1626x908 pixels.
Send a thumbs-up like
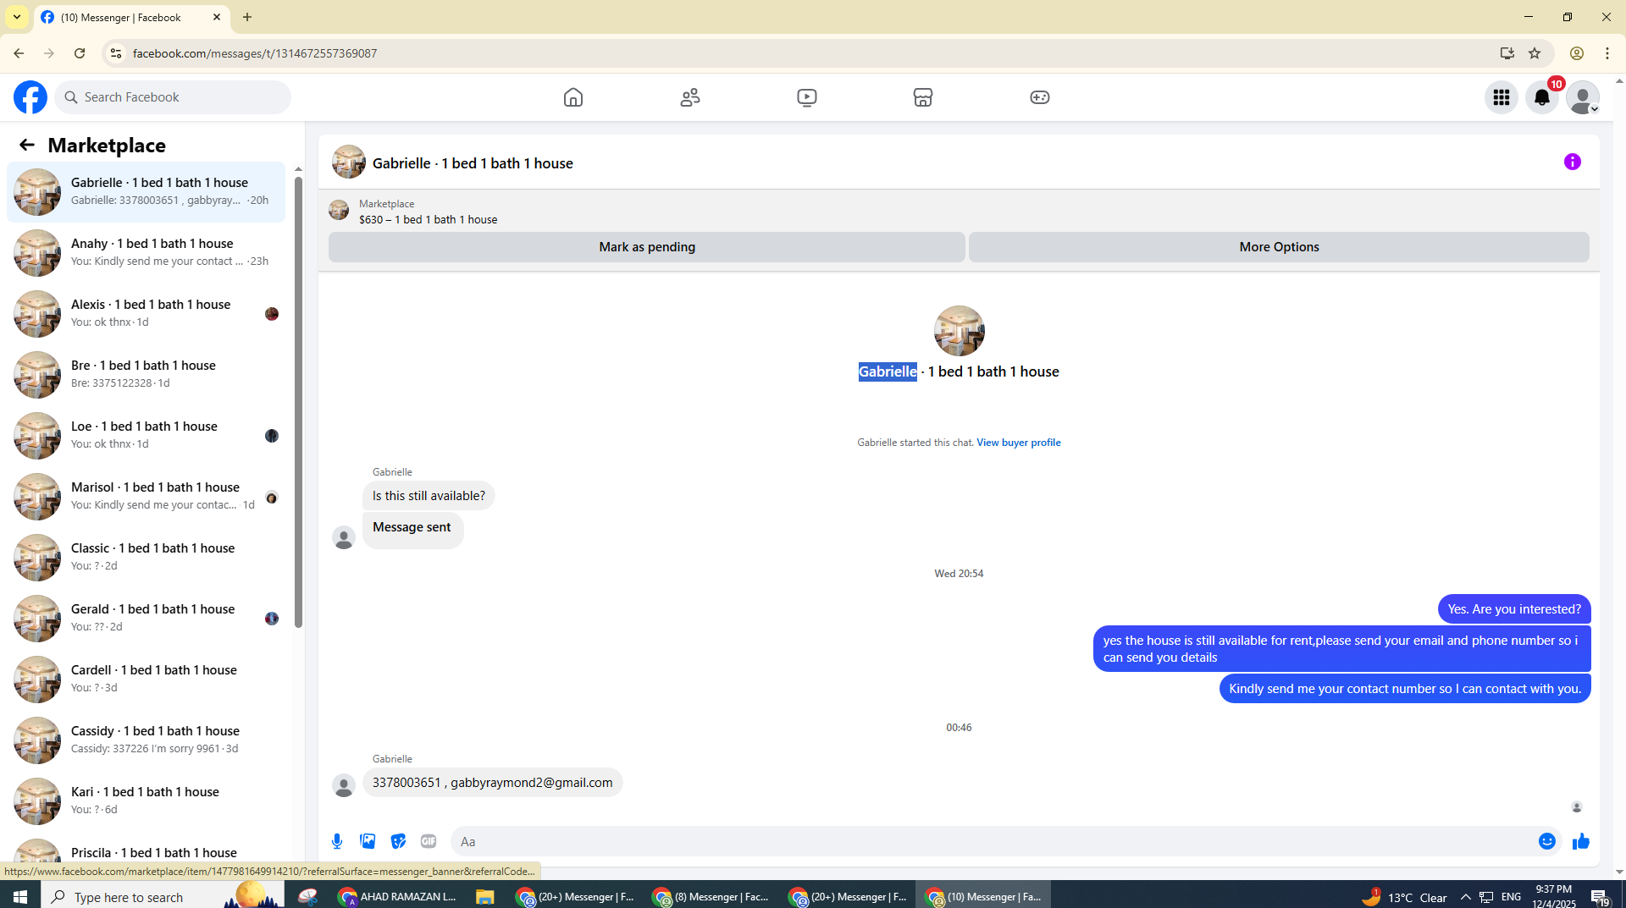pos(1581,841)
